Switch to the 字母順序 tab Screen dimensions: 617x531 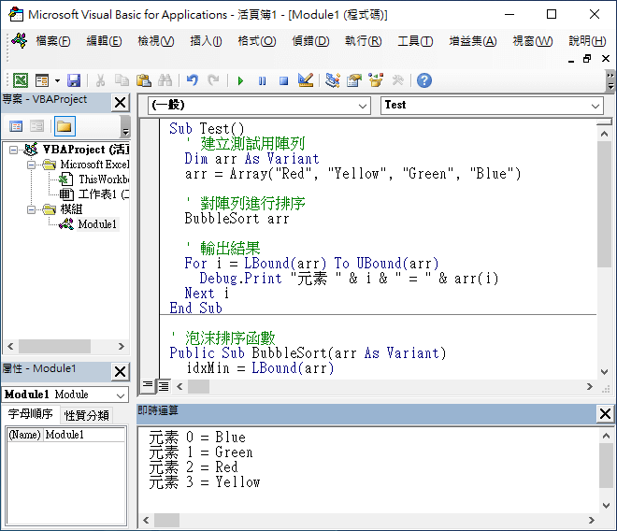coord(30,414)
